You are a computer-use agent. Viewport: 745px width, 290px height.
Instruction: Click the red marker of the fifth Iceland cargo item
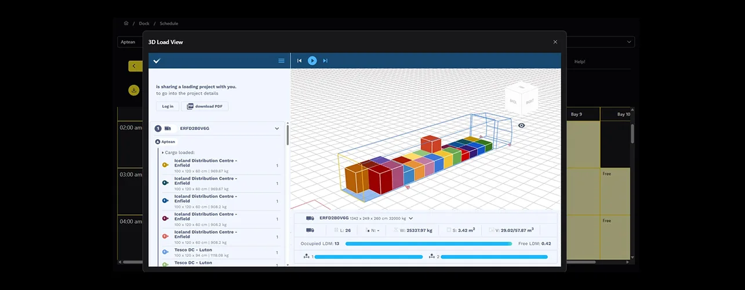pos(165,237)
